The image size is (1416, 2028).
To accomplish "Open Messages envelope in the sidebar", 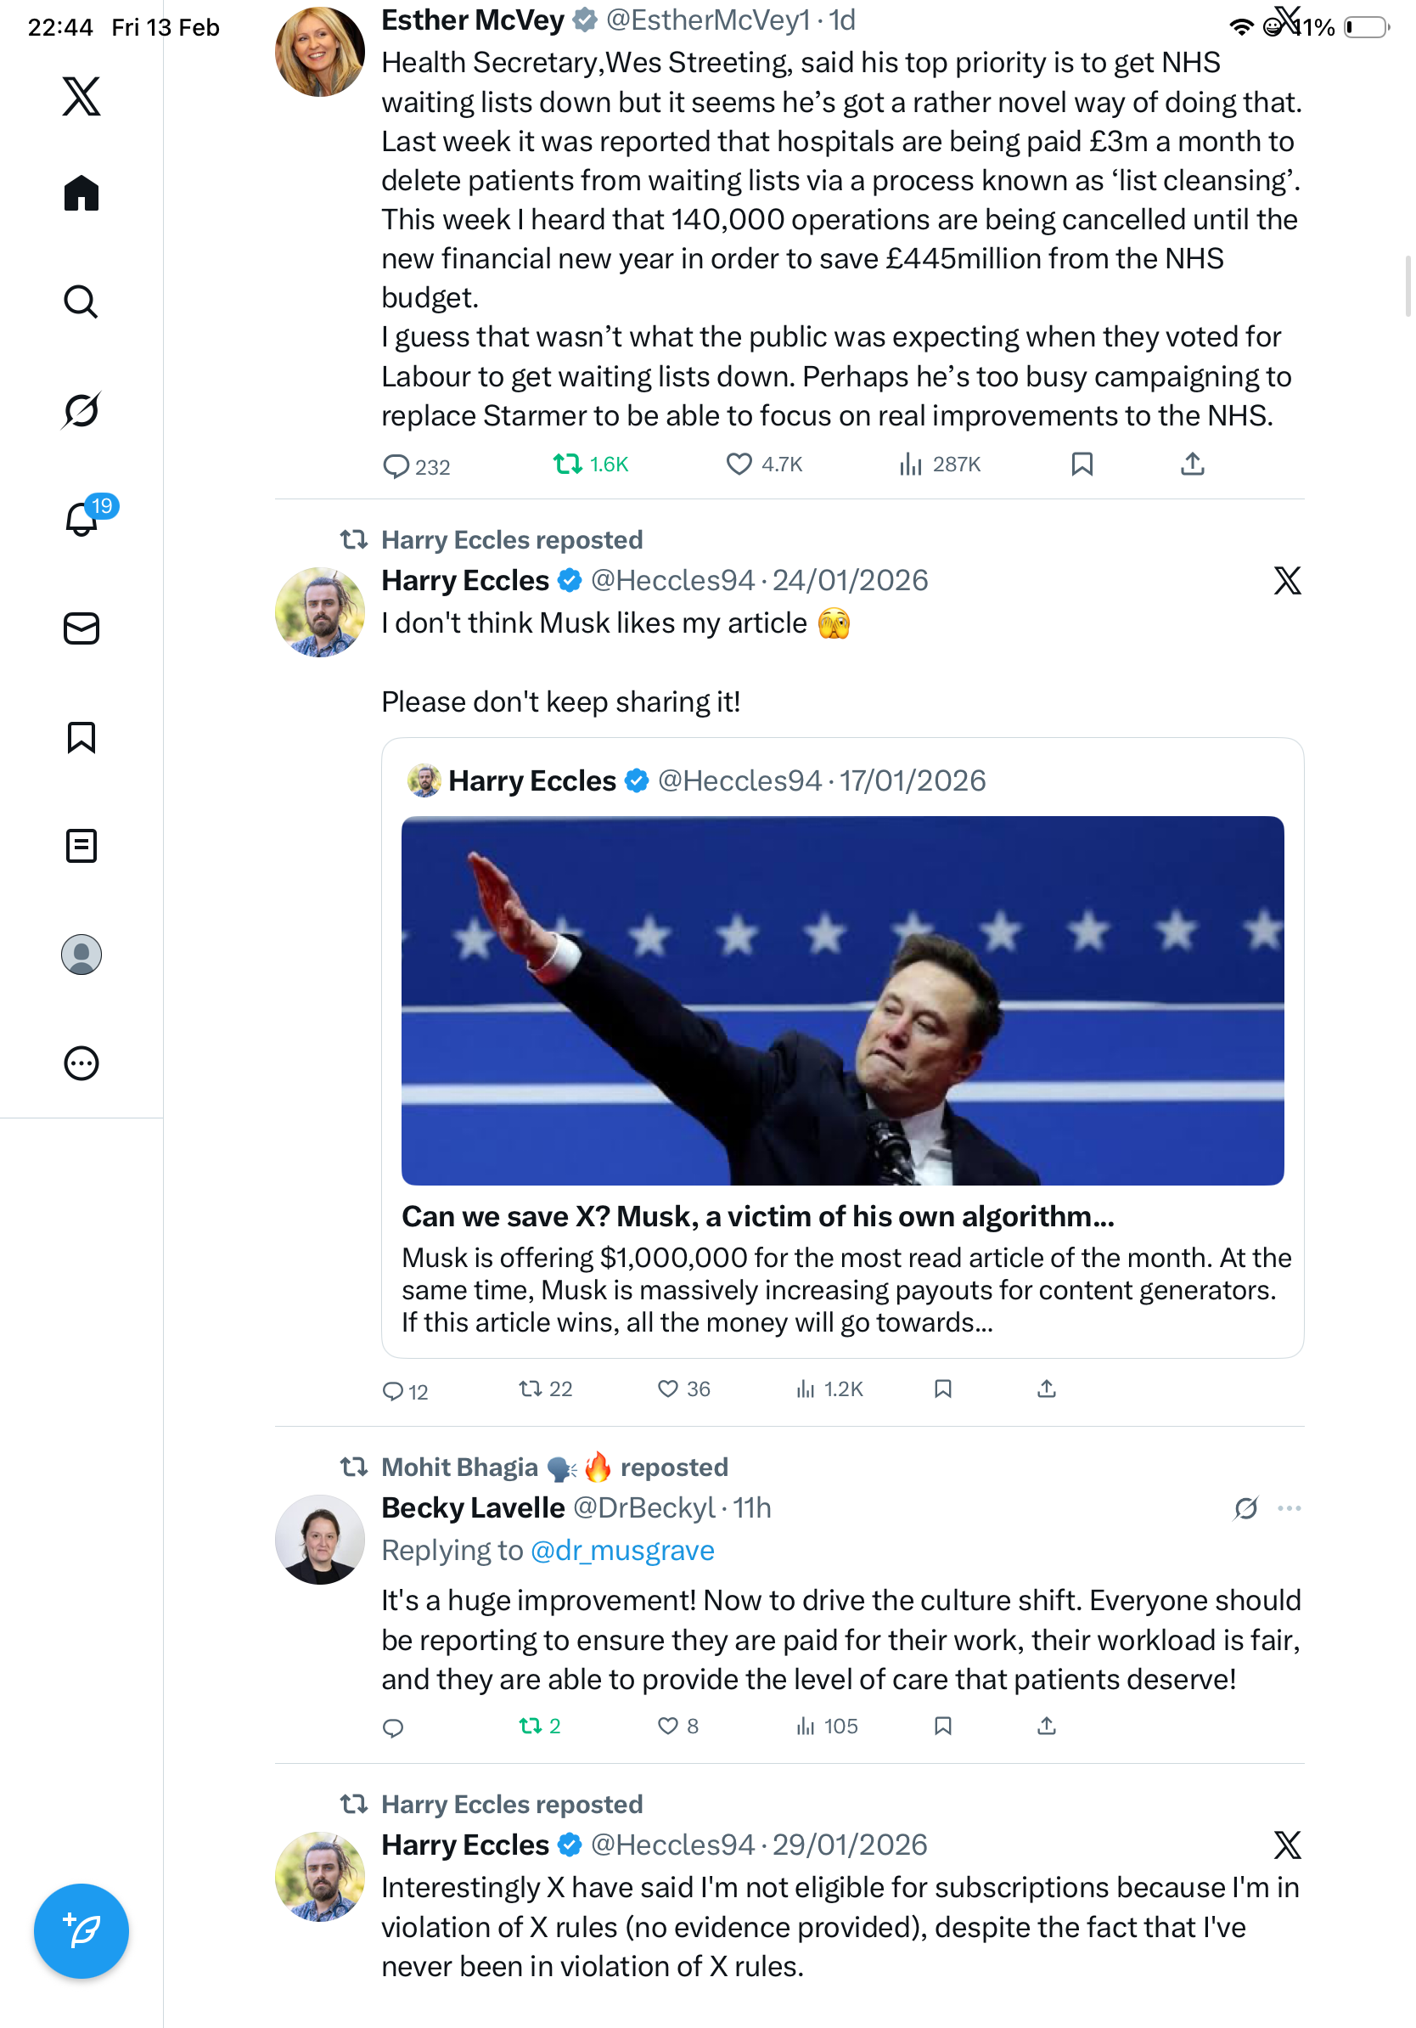I will click(x=81, y=628).
